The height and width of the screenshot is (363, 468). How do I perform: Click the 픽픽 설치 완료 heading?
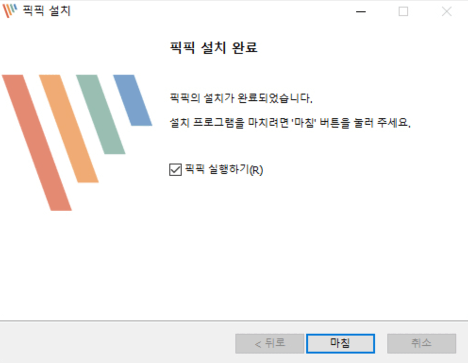tap(213, 48)
